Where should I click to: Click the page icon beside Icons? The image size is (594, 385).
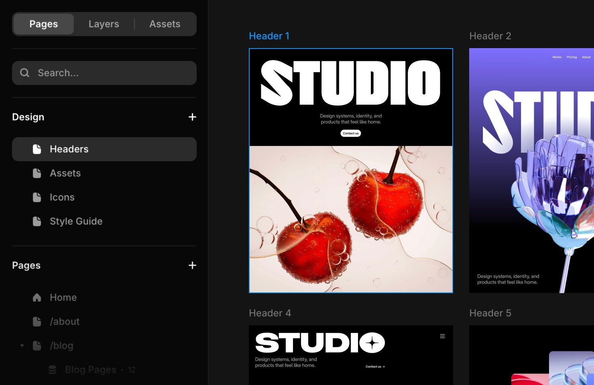pos(37,197)
